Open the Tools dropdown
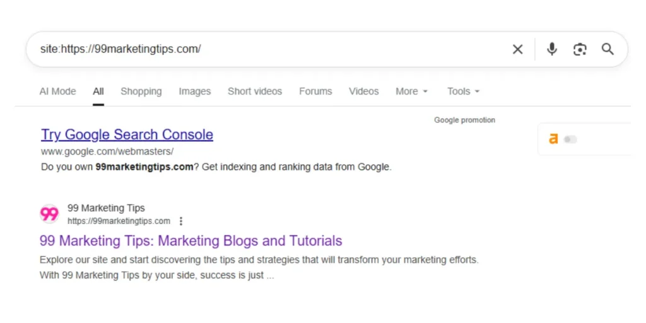 [x=464, y=91]
